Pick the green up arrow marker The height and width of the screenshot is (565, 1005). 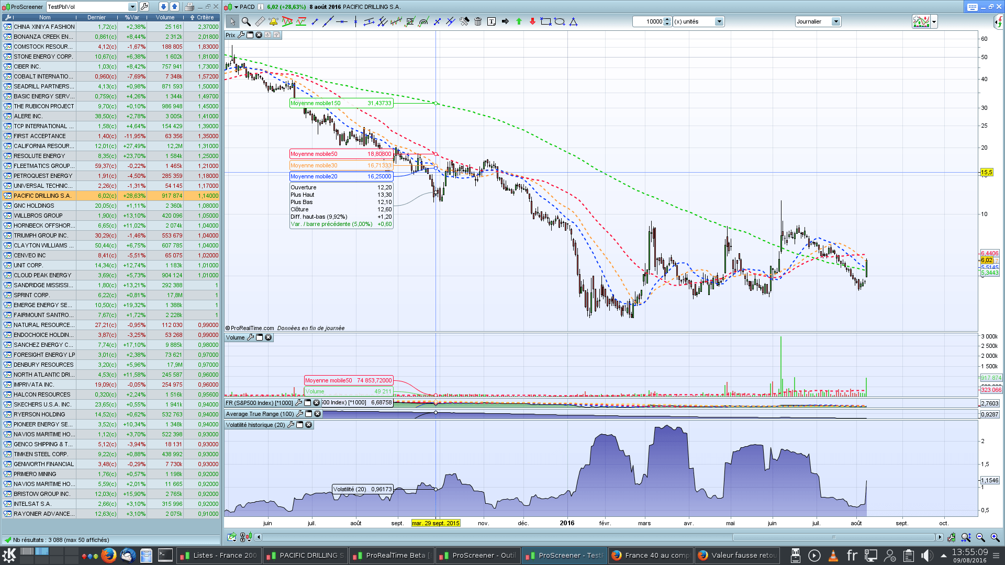pyautogui.click(x=519, y=21)
